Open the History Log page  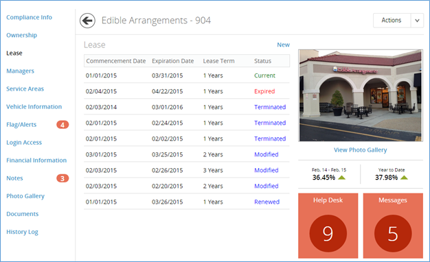tap(22, 232)
